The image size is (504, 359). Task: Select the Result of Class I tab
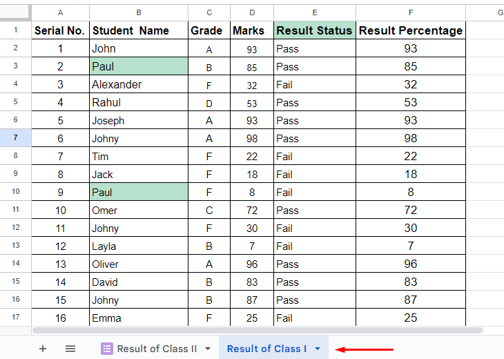coord(266,349)
